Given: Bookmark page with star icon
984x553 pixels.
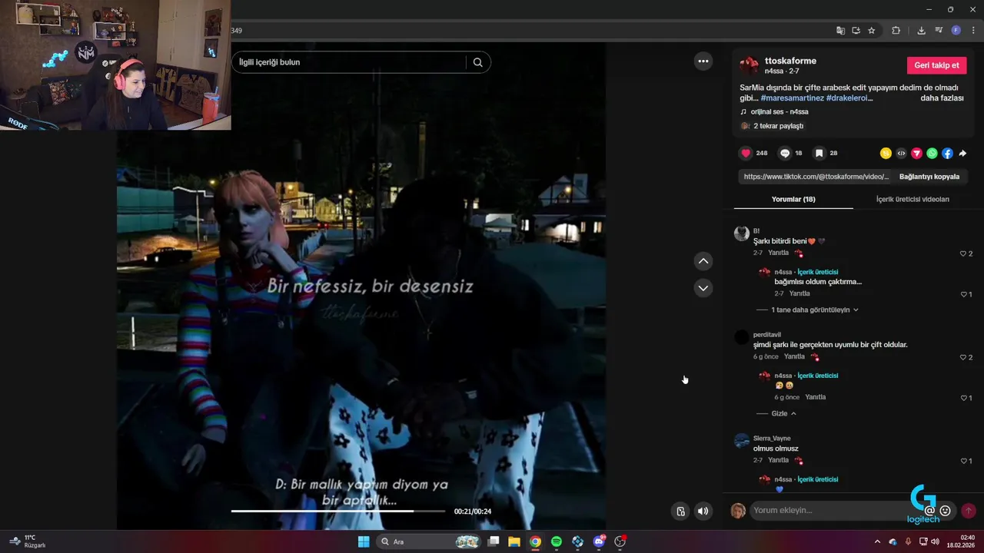Looking at the screenshot, I should coord(871,31).
